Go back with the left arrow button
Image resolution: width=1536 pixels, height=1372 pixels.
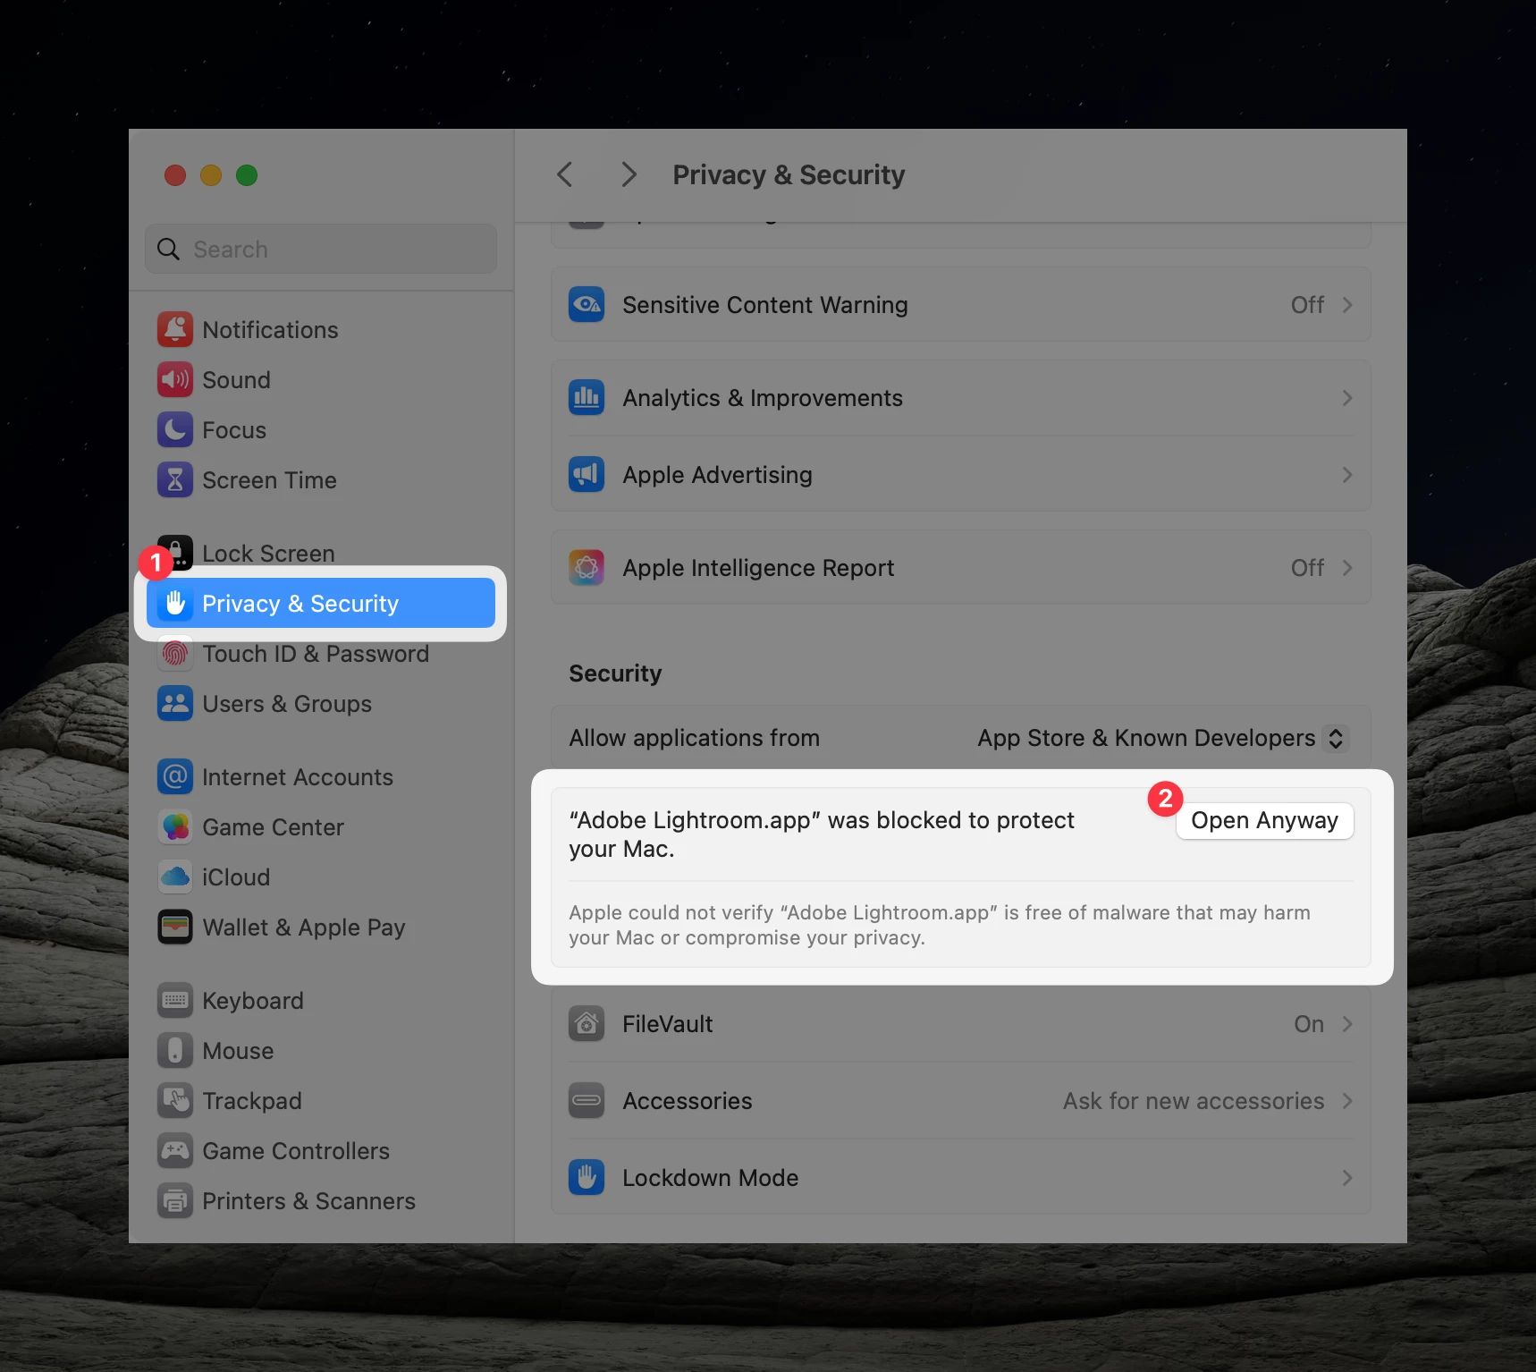click(565, 174)
